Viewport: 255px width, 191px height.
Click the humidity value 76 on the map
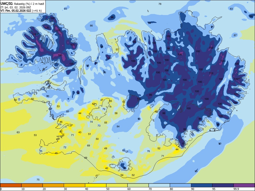tap(148, 151)
